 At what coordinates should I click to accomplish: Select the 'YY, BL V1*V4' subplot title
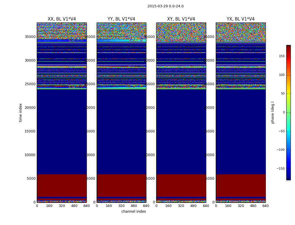tap(121, 19)
